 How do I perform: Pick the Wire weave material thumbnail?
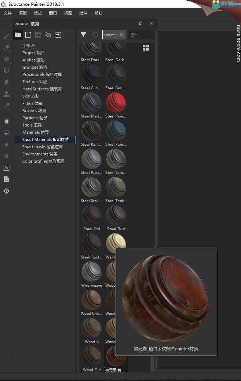91,272
